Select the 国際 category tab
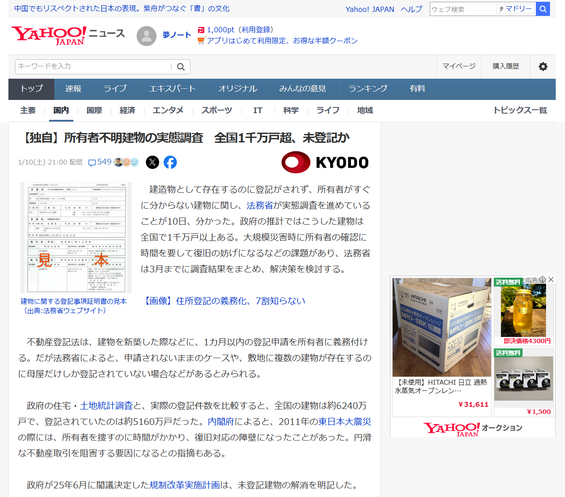This screenshot has width=565, height=497. point(94,110)
